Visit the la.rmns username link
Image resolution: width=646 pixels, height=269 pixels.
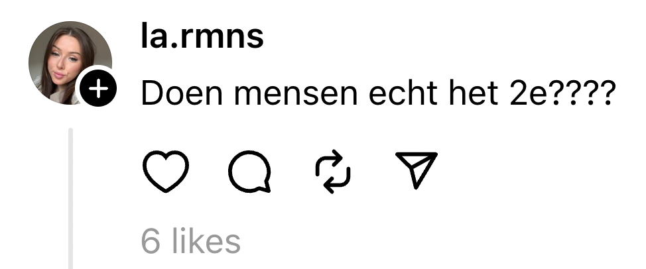202,36
